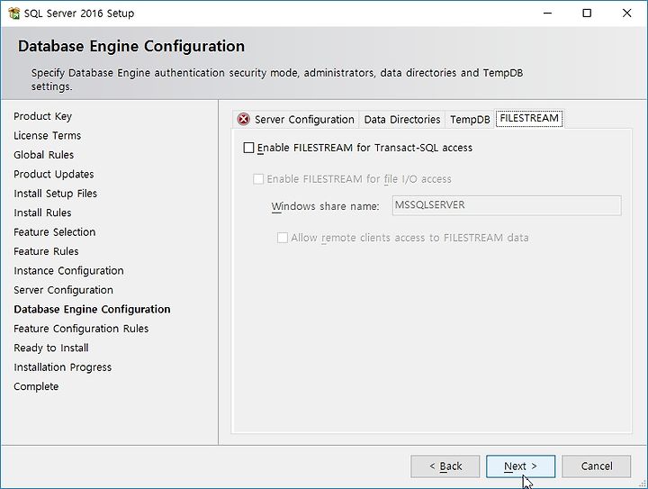The image size is (648, 489).
Task: Click the Feature Selection step
Action: click(55, 232)
